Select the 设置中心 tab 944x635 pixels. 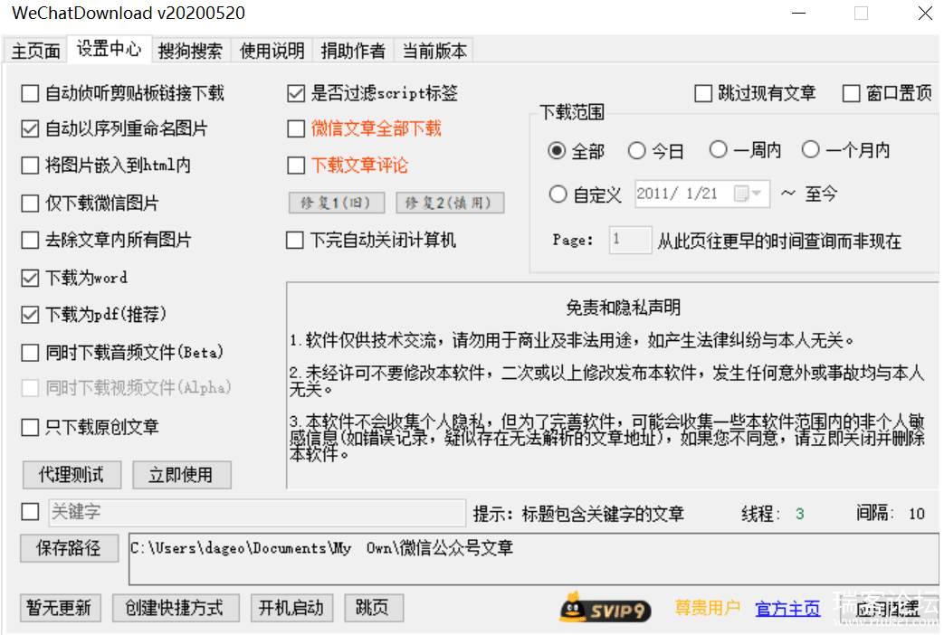pyautogui.click(x=109, y=49)
